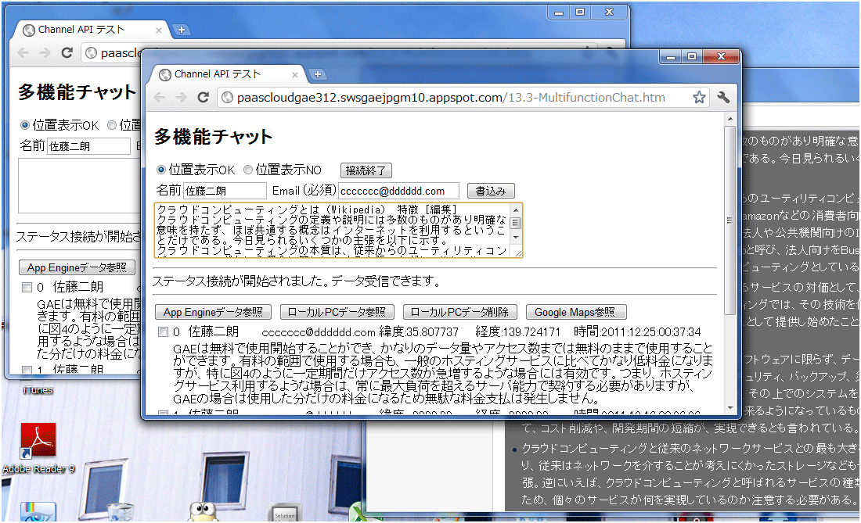This screenshot has height=523, width=861.
Task: Click globe site icon in front address bar
Action: (227, 99)
